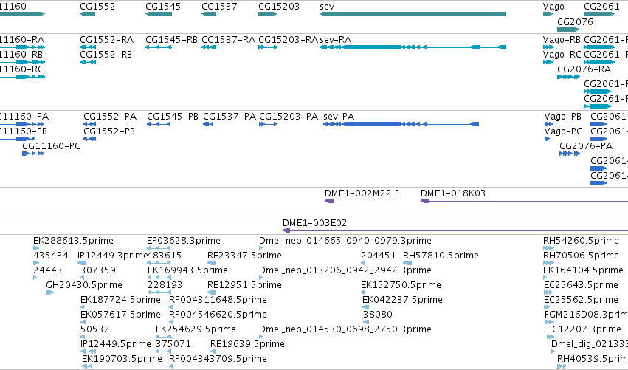
Task: Select Dmel_neb_014530_0698_2750.3prime feature
Action: pos(261,337)
